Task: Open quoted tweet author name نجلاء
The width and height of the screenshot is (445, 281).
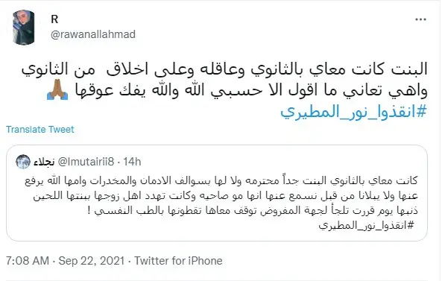Action: pos(44,162)
